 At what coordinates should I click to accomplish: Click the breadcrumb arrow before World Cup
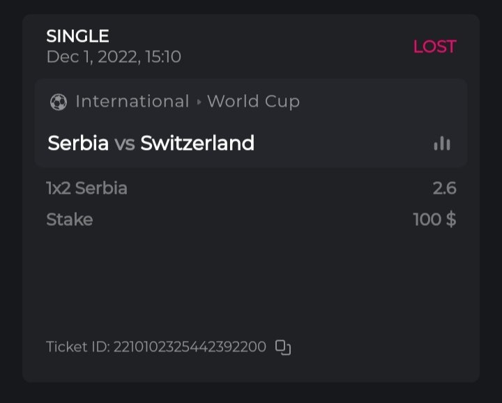click(199, 102)
